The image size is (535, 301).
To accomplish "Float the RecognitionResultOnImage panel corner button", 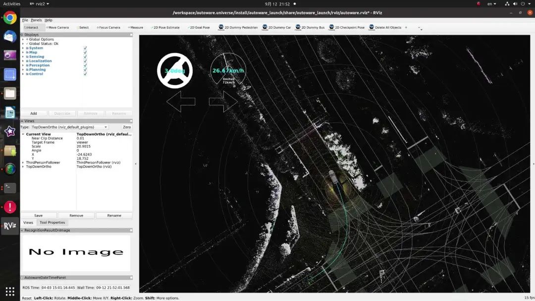I will click(x=131, y=230).
